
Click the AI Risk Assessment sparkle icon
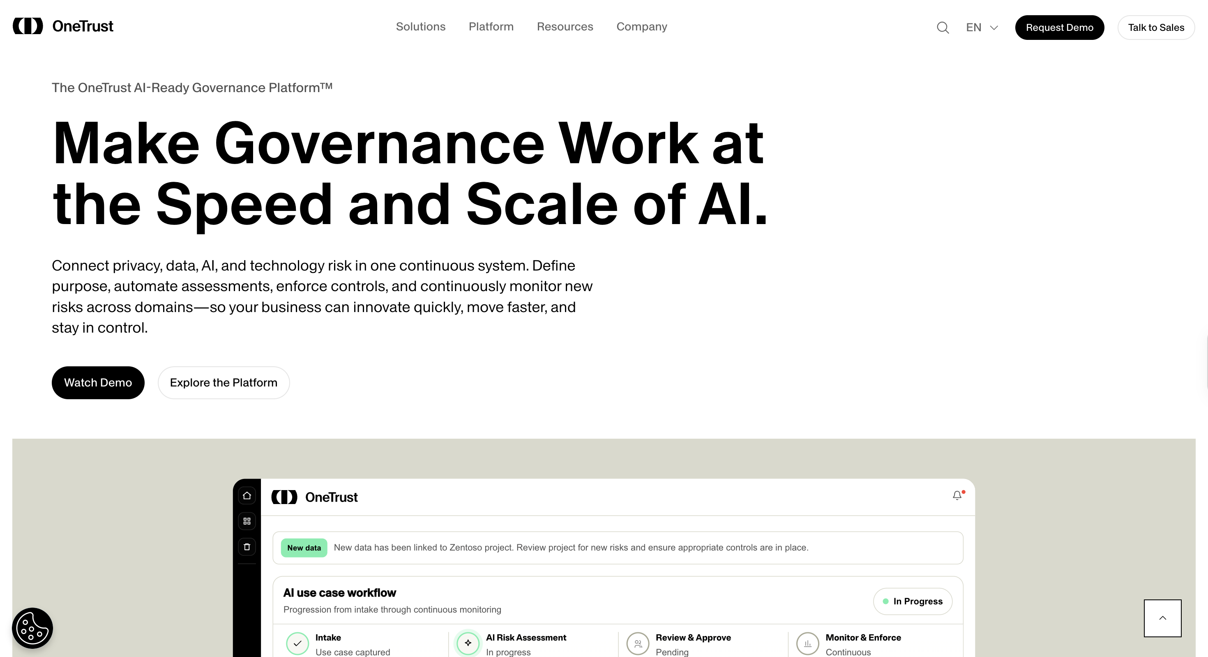coord(468,643)
